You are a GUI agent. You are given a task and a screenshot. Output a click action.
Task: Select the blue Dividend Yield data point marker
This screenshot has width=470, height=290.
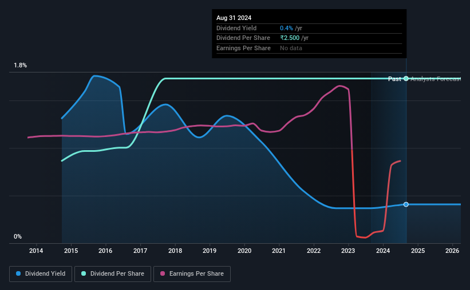click(x=406, y=204)
